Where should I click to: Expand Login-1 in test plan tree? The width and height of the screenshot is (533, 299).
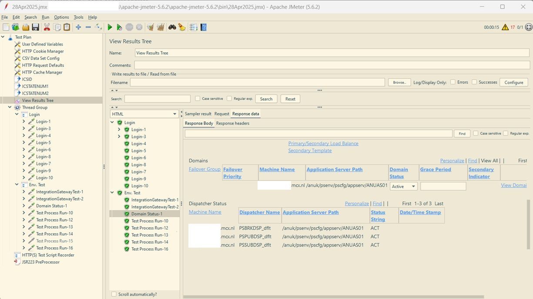[24, 121]
